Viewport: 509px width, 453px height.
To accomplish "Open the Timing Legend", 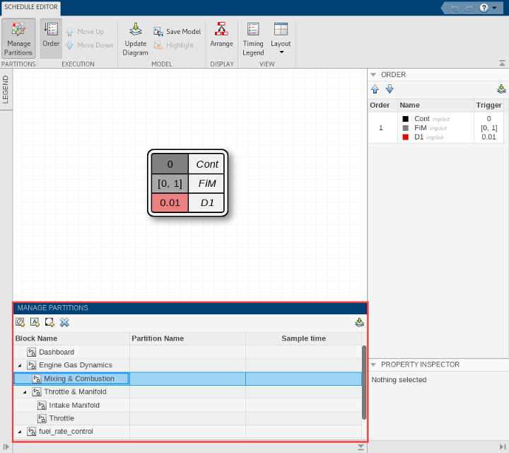I will pyautogui.click(x=253, y=38).
